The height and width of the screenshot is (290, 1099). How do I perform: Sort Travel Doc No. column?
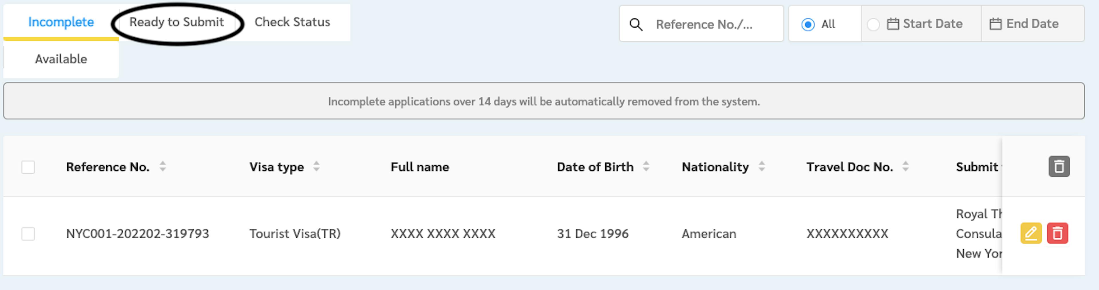(905, 166)
